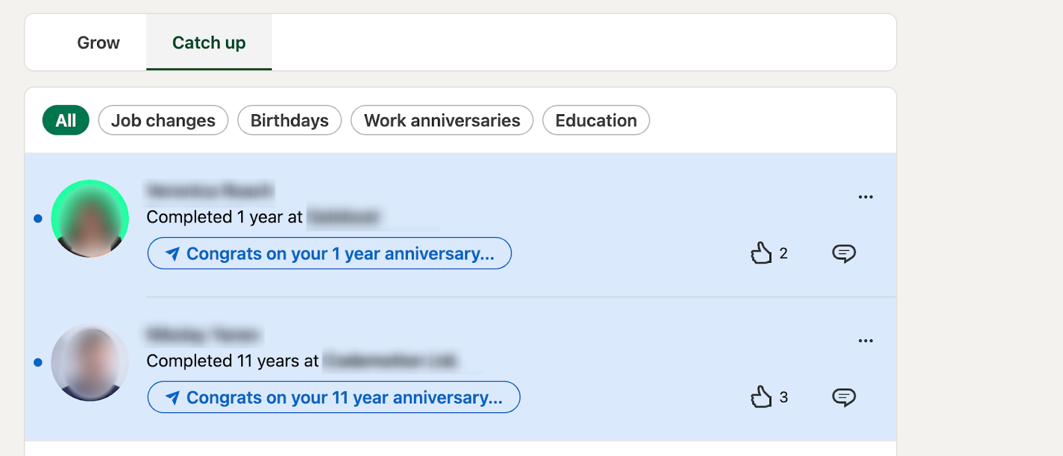
Task: Like the 11 years anniversary update
Action: (761, 398)
